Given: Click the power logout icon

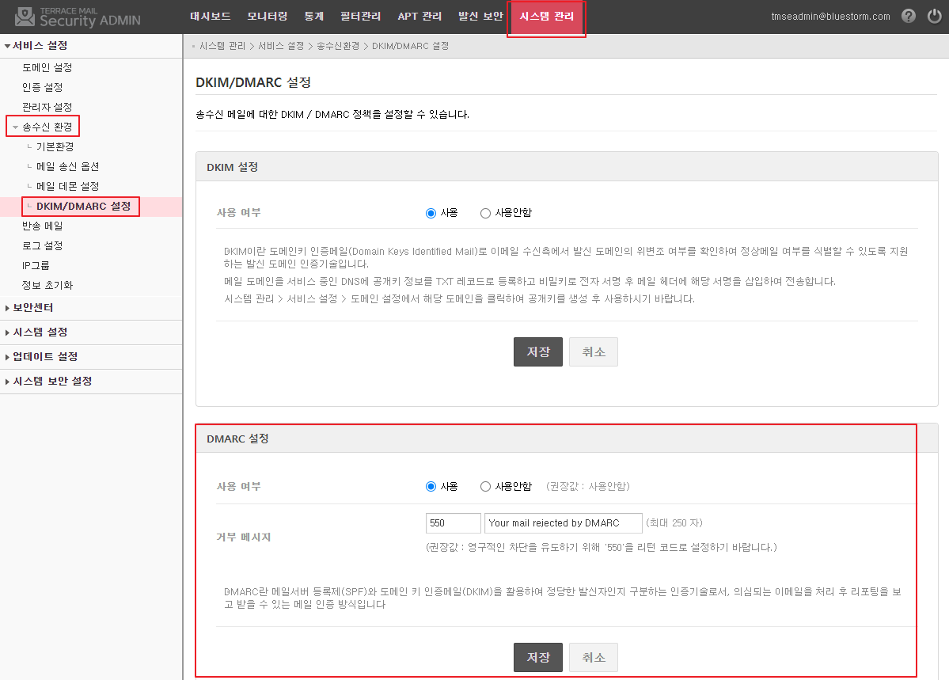Looking at the screenshot, I should (935, 17).
